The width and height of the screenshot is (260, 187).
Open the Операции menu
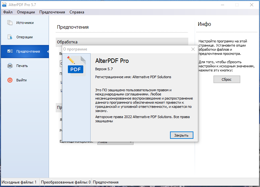[26, 12]
